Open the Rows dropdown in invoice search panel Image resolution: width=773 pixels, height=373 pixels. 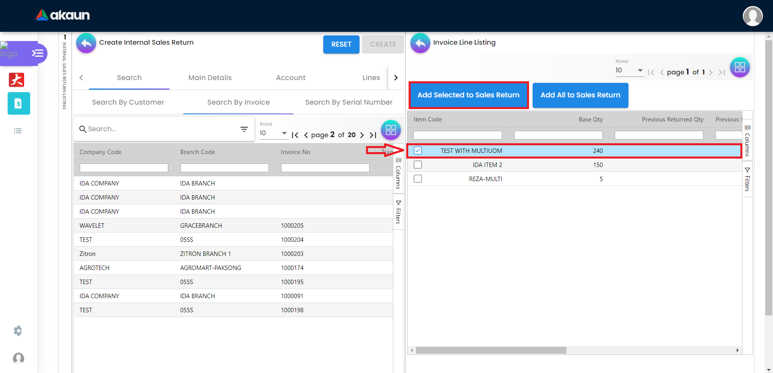[273, 133]
